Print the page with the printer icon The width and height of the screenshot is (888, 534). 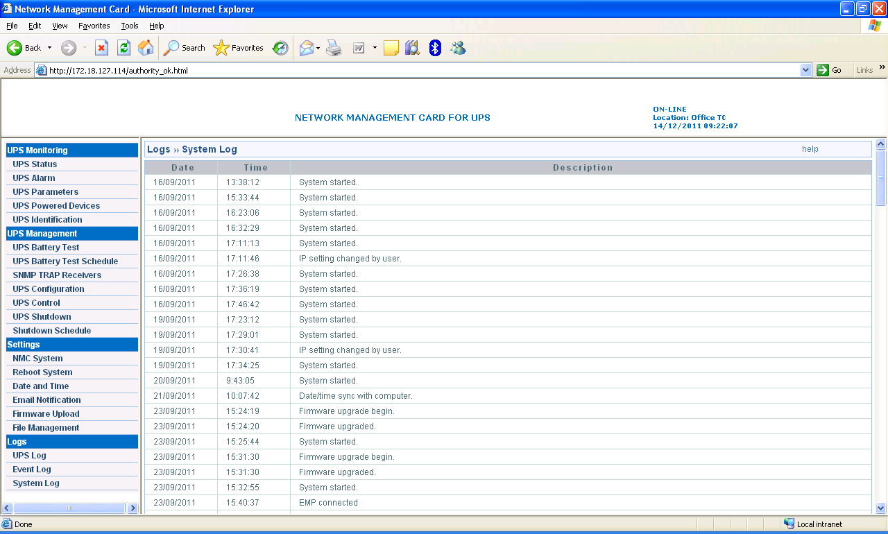coord(334,48)
